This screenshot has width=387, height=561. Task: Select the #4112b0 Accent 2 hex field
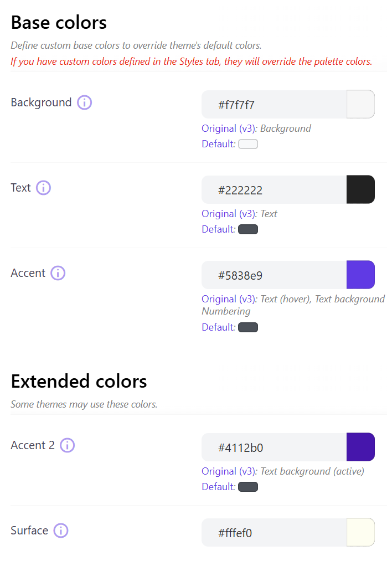click(274, 447)
